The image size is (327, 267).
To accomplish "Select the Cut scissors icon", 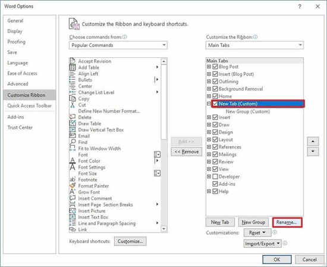I will [x=73, y=105].
